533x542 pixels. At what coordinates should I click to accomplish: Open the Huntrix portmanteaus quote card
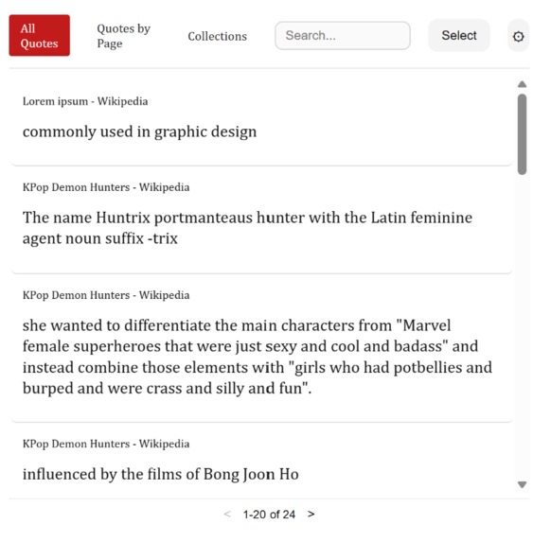click(x=261, y=219)
